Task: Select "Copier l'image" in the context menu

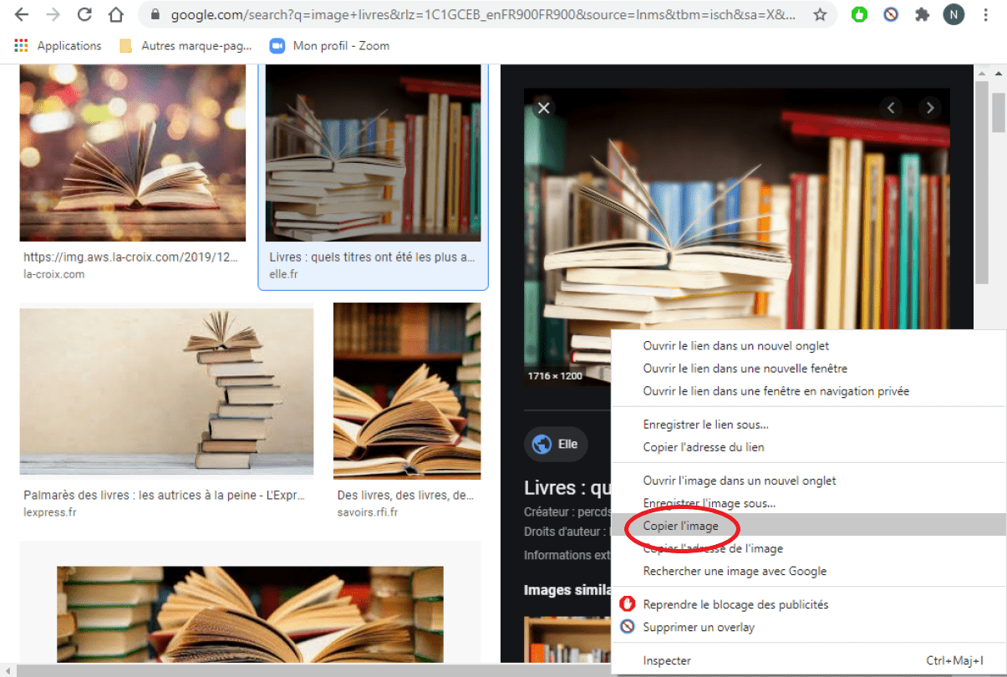Action: point(681,527)
